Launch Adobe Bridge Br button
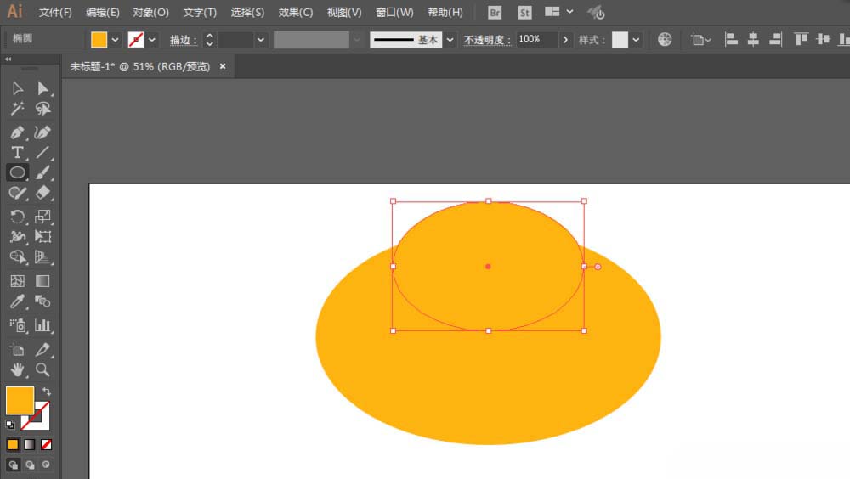The image size is (850, 479). click(x=495, y=13)
